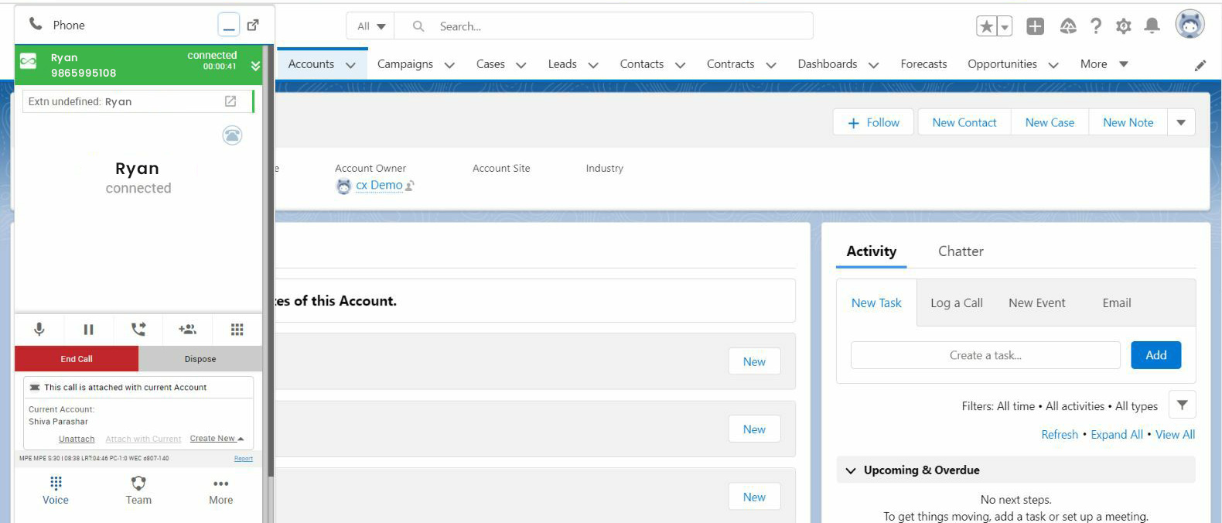Switch to the Voice tab
1222x523 pixels.
click(x=56, y=491)
